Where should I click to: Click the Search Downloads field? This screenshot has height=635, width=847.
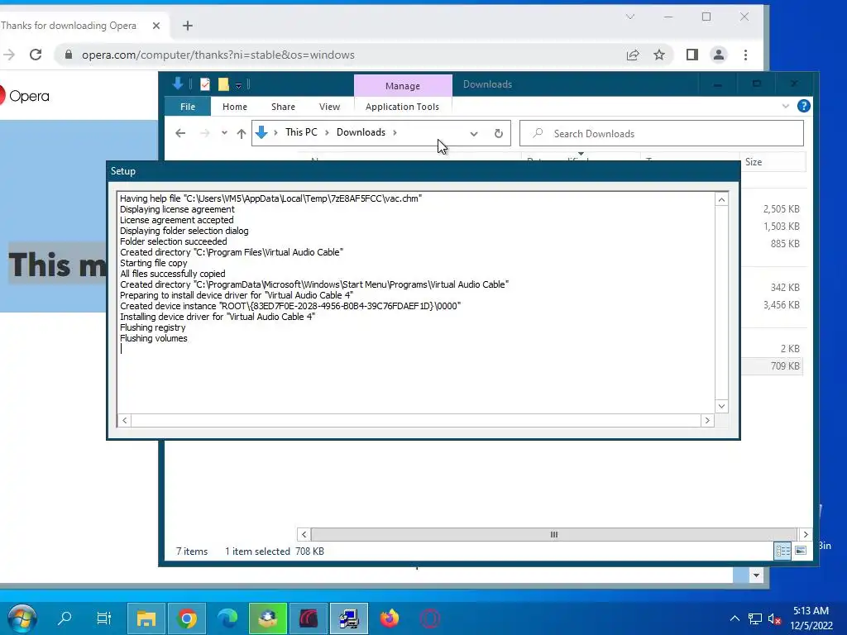point(661,133)
